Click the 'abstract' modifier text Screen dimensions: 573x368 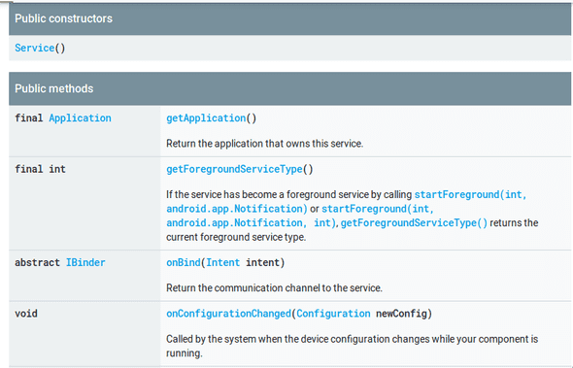click(37, 262)
